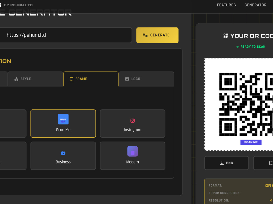Click the 'ERROR CORRECTION:' info label
This screenshot has height=204, width=273.
pyautogui.click(x=225, y=193)
